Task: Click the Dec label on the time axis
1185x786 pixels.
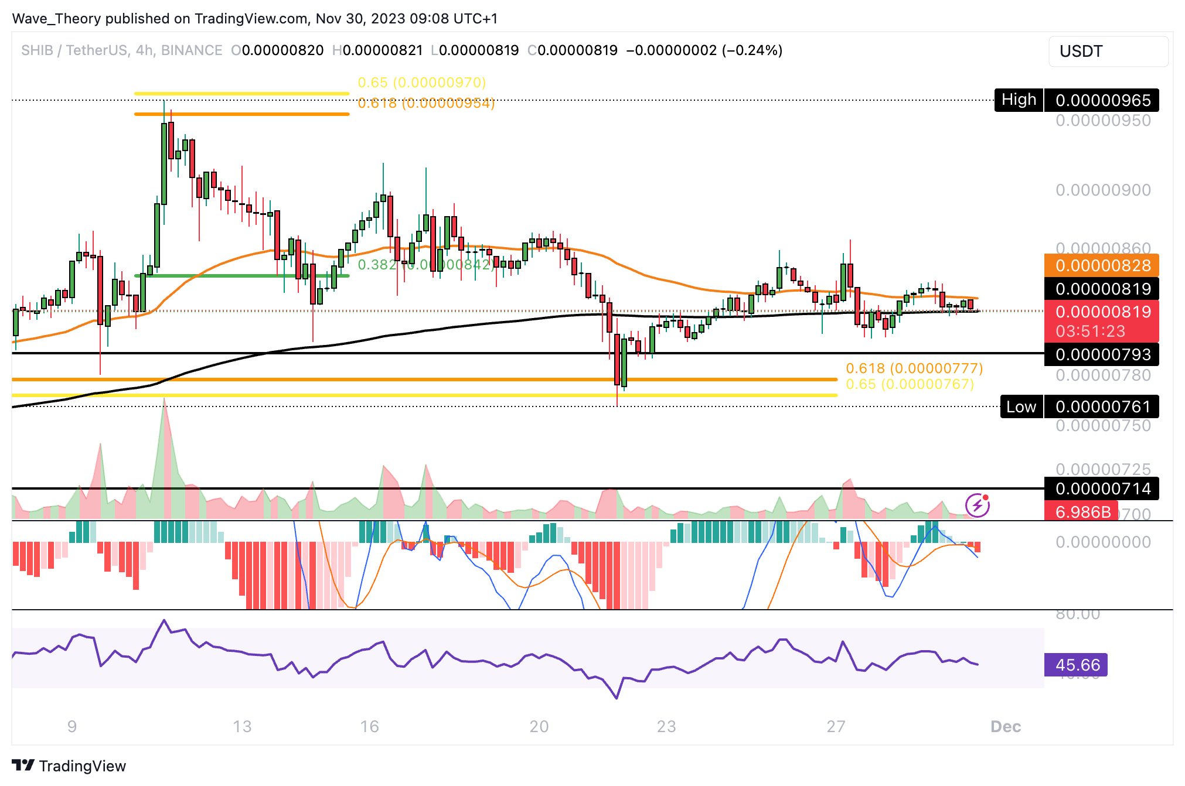Action: click(1005, 726)
